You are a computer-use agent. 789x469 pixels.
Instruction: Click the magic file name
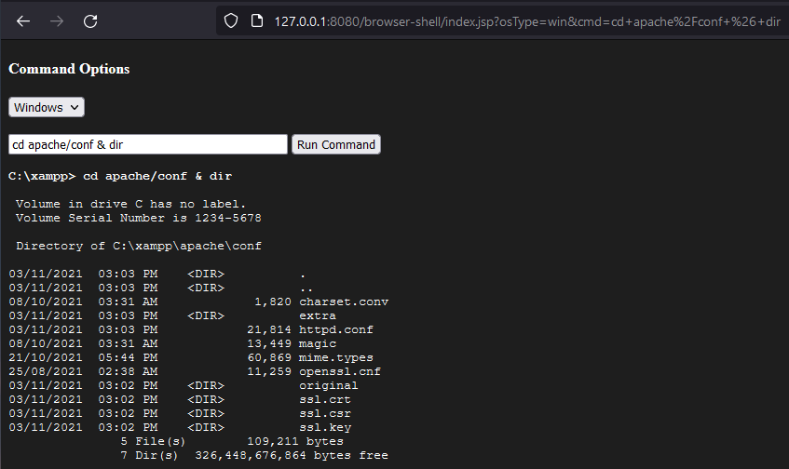[x=317, y=343]
